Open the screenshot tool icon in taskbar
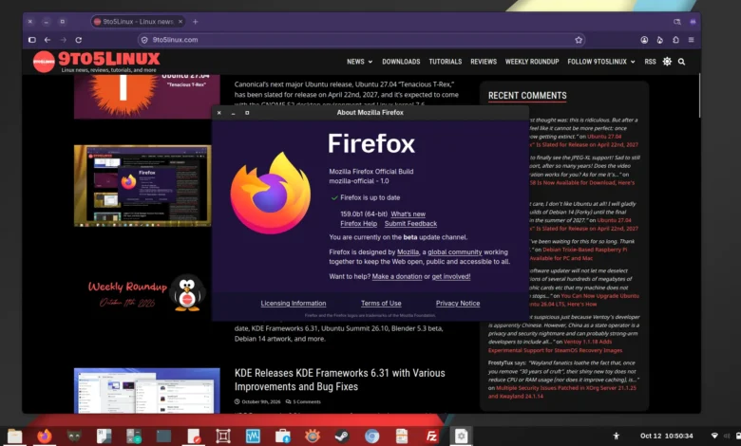Viewport: 741px width, 446px height. (x=222, y=437)
